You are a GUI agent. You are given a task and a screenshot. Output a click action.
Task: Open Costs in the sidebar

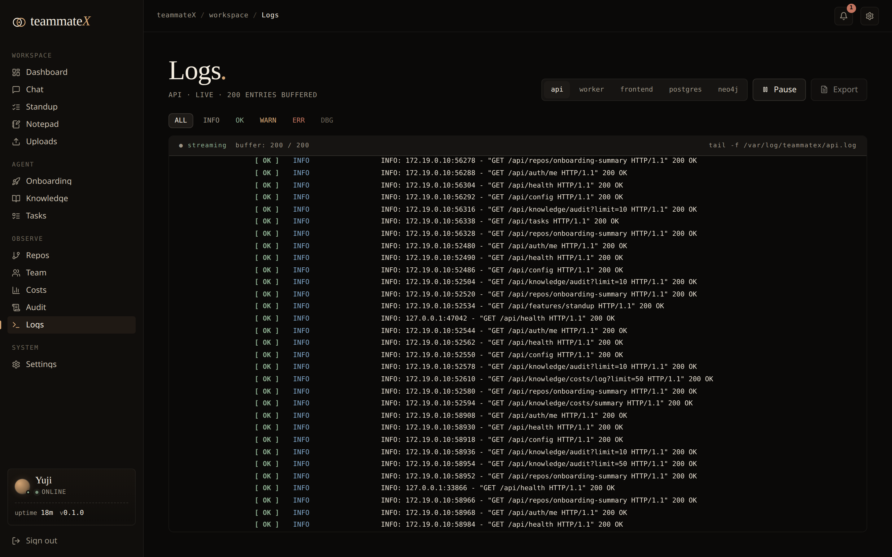(72, 290)
